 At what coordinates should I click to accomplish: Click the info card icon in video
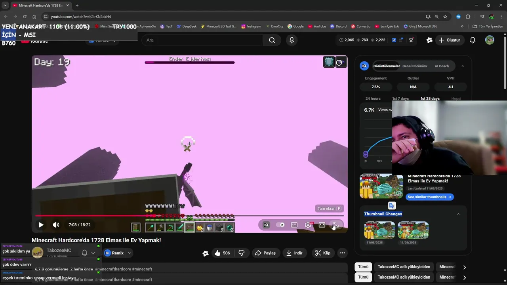[x=340, y=62]
